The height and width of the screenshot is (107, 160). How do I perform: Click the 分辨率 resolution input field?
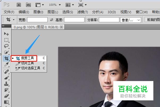[x=109, y=20]
